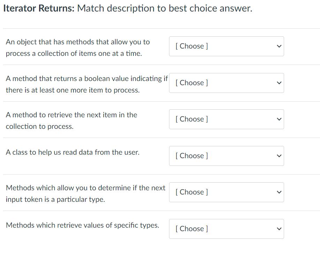Open the dropdown for the iterator object description
Viewport: 320px width, 257px height.
point(226,46)
